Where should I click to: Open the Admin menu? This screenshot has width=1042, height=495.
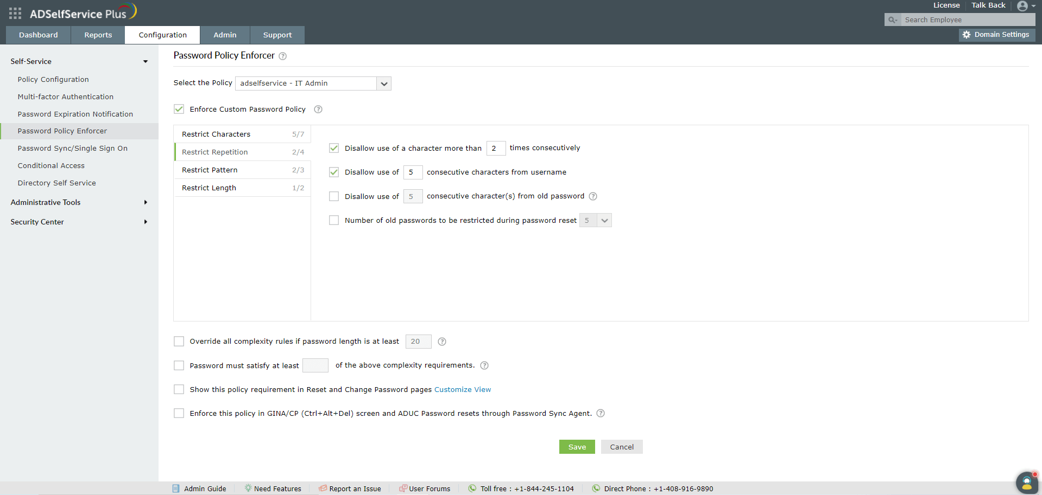click(225, 35)
